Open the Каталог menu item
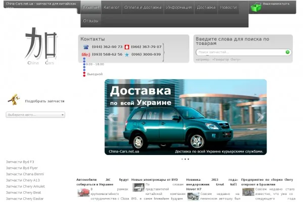 (111, 7)
